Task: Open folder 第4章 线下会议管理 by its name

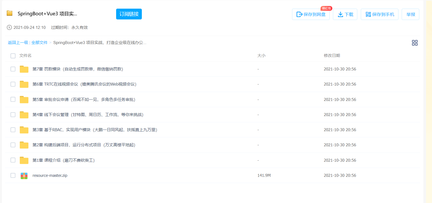Action: 88,115
